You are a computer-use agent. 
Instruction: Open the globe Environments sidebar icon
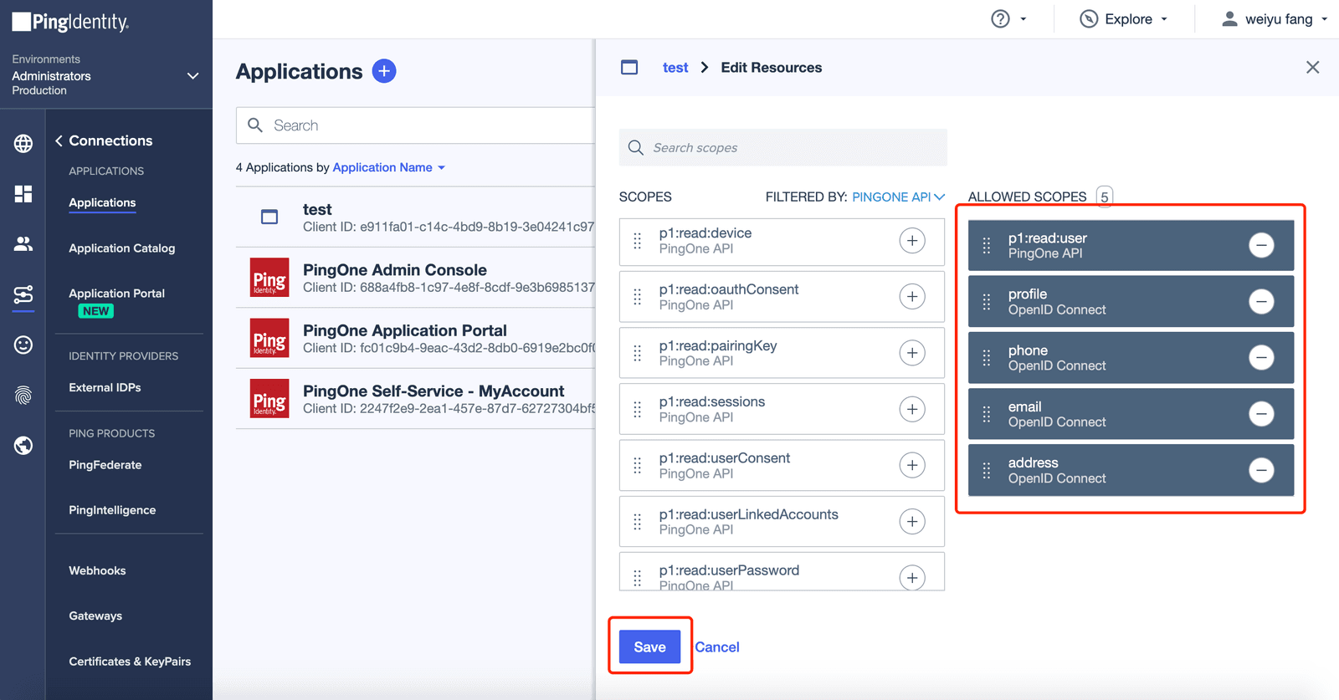pyautogui.click(x=23, y=144)
